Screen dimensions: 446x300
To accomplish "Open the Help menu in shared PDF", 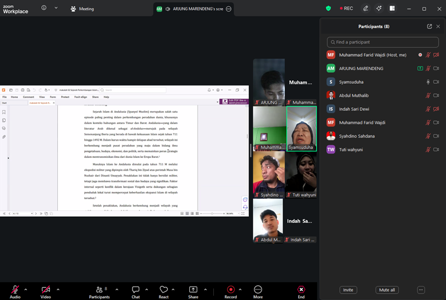I will (x=106, y=97).
